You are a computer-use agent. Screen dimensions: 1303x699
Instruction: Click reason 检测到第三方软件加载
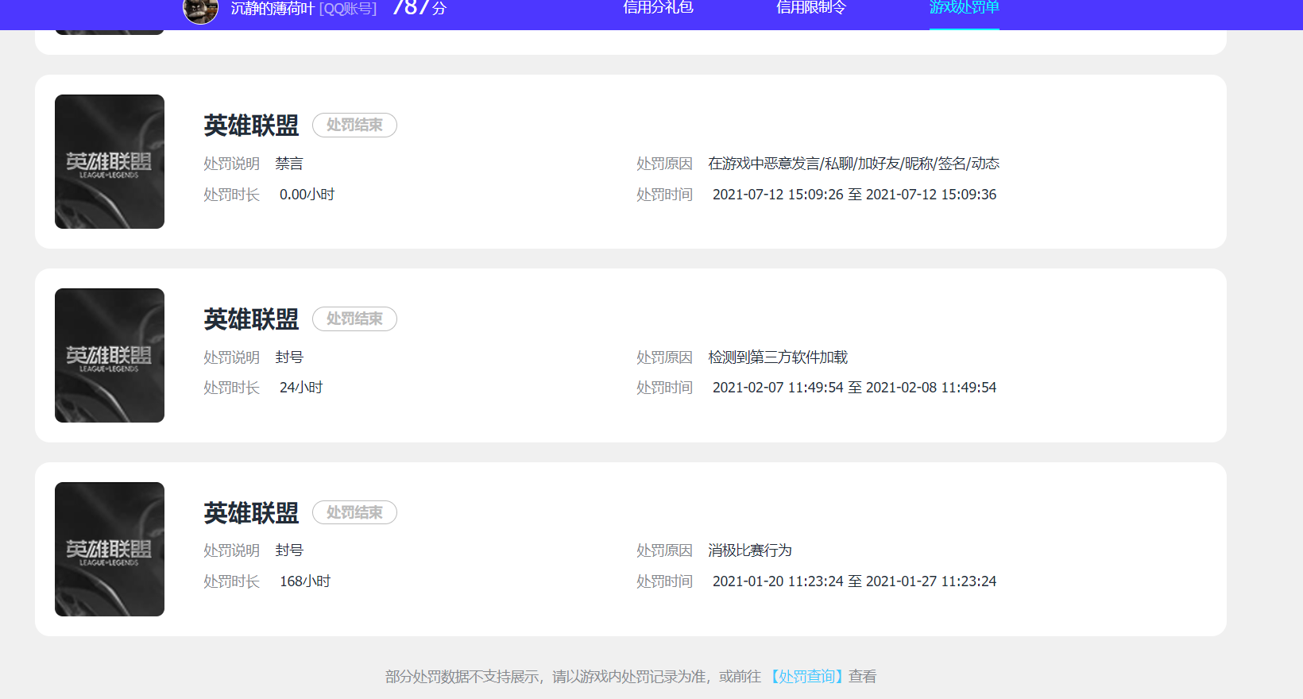[x=778, y=357]
